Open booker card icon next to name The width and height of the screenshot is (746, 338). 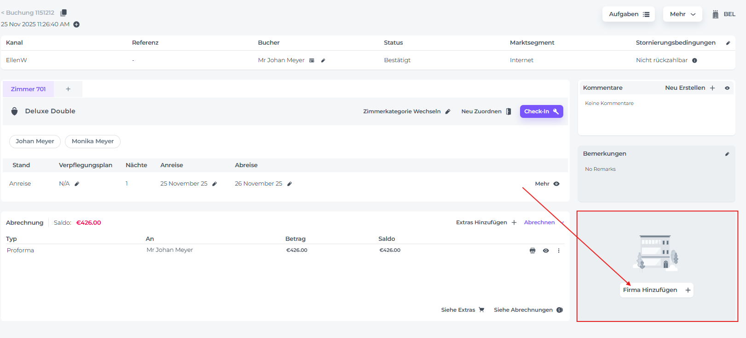(x=312, y=60)
